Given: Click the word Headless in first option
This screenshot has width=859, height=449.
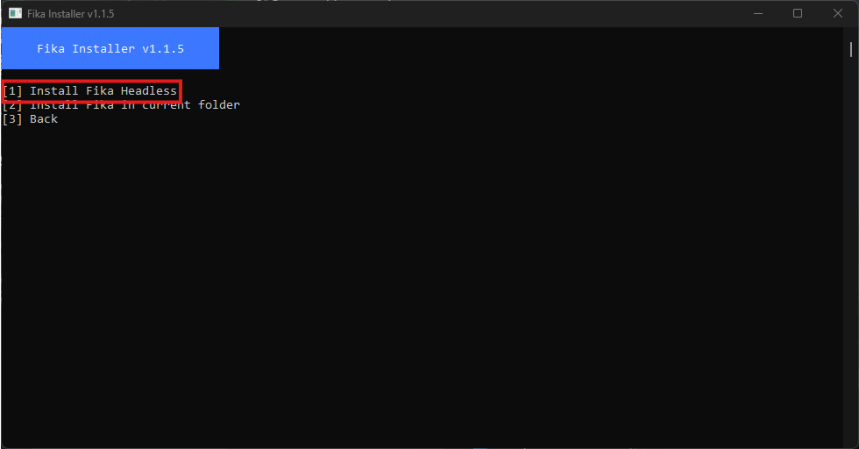Looking at the screenshot, I should click(x=148, y=91).
